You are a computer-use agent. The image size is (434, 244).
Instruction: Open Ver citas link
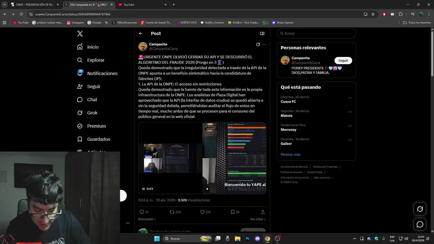click(258, 219)
